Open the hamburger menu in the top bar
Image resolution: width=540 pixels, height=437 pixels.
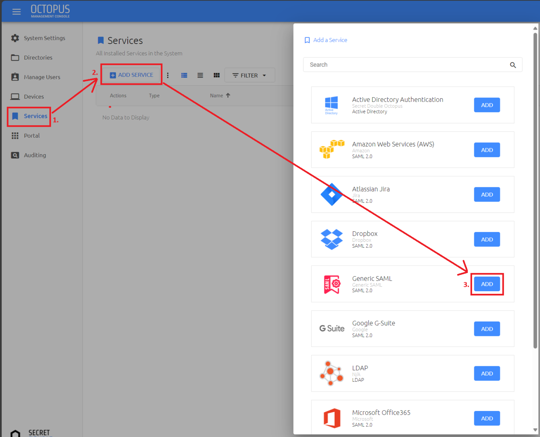[x=17, y=11]
